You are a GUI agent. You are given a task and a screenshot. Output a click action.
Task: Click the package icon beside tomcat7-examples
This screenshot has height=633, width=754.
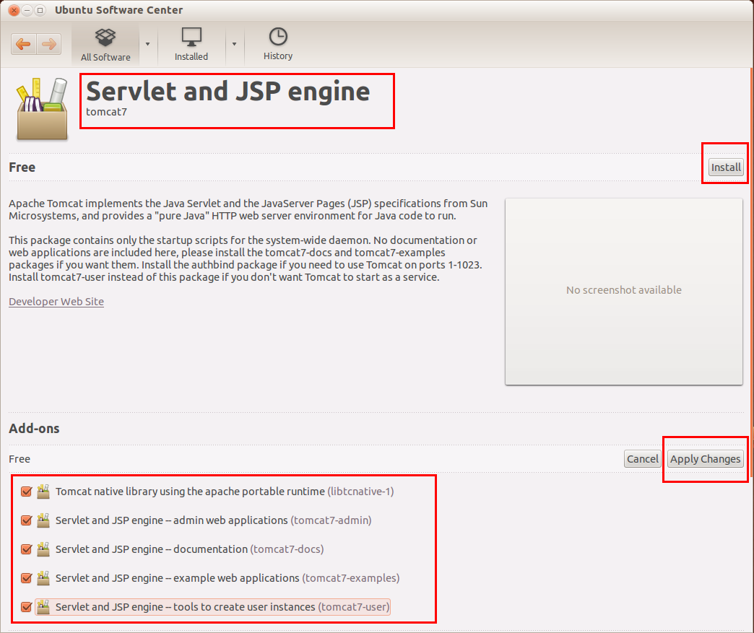click(x=43, y=577)
